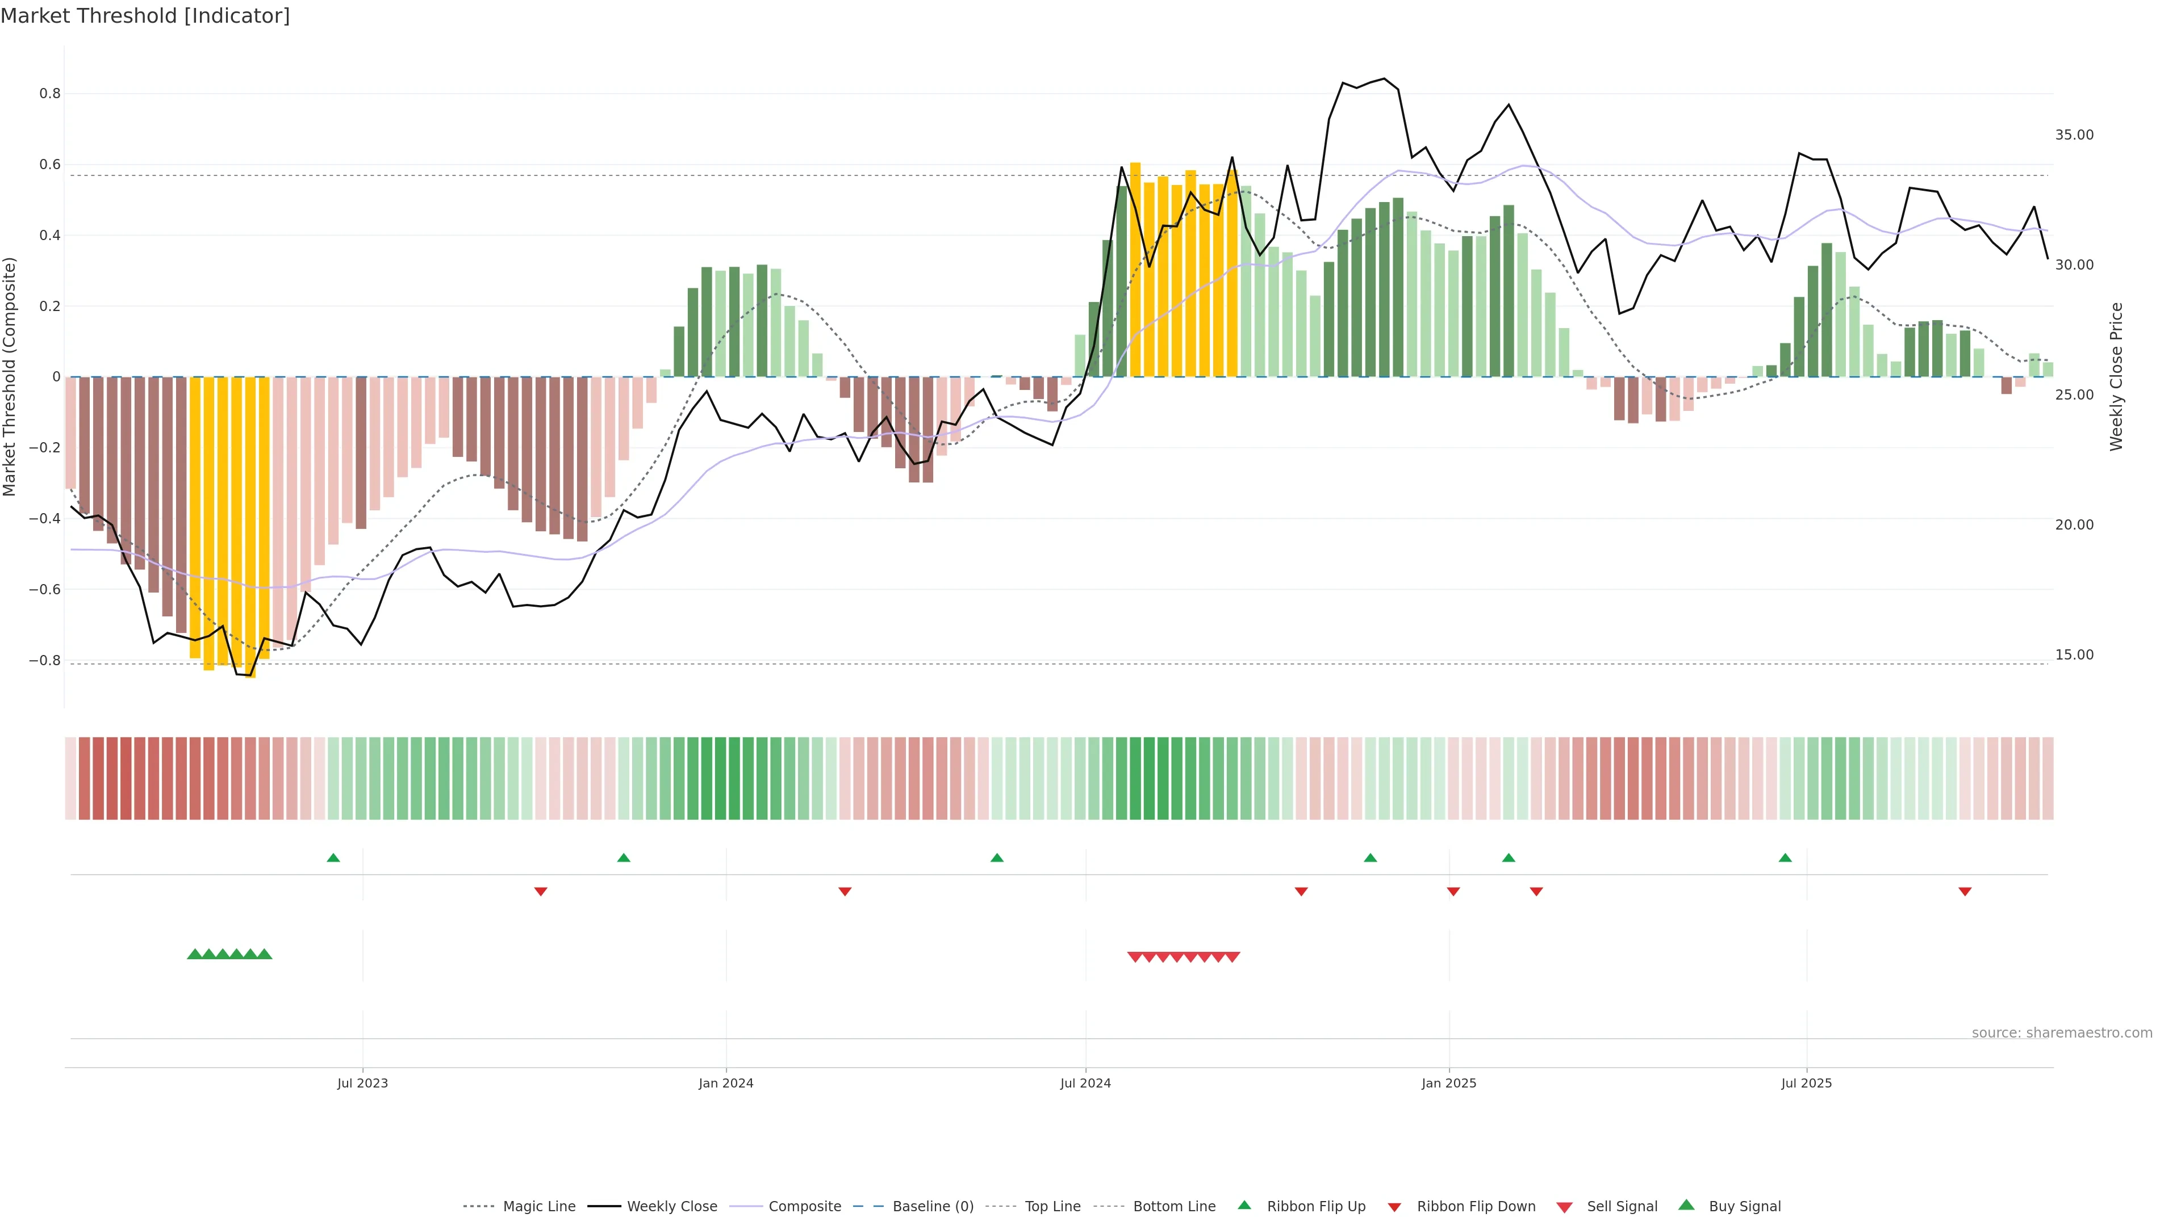The image size is (2181, 1226).
Task: Click the darkest green ribbon color segment
Action: coord(721,778)
